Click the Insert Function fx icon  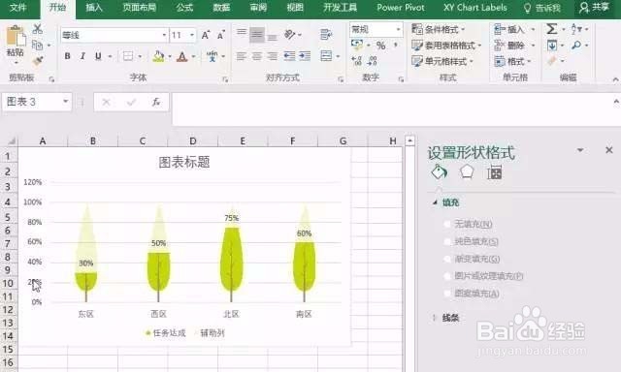pos(156,102)
